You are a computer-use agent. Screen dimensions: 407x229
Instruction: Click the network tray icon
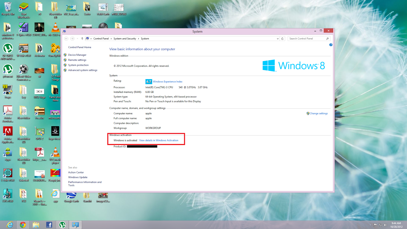tap(381, 225)
